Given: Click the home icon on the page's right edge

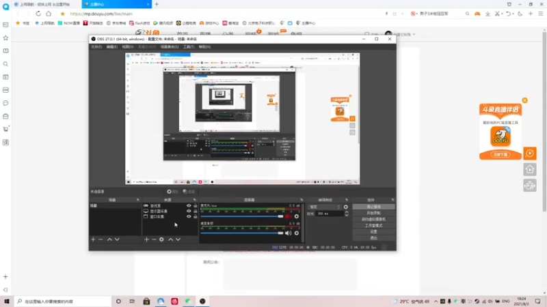Looking at the screenshot, I should 530,169.
